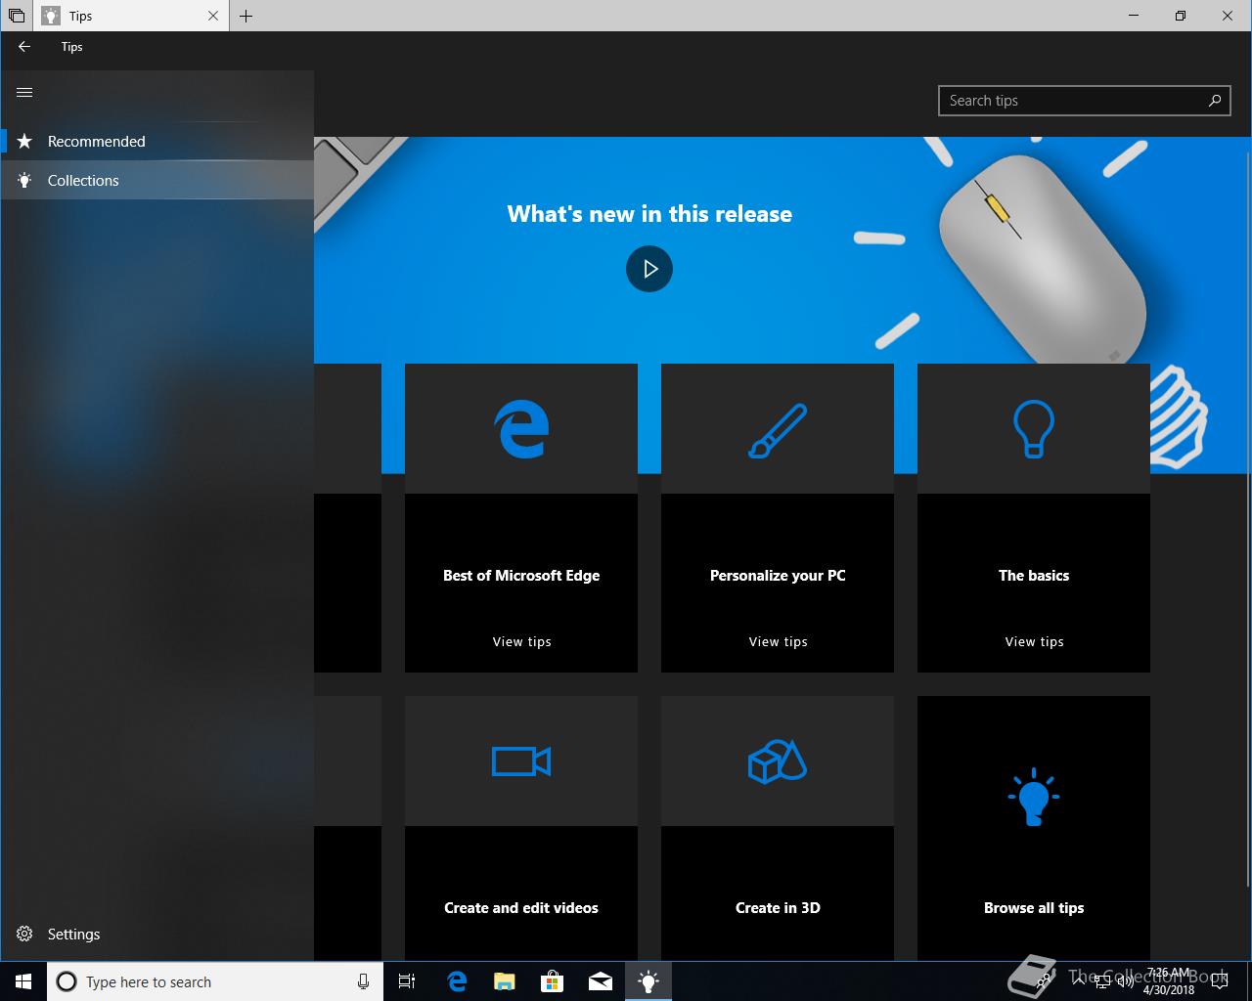This screenshot has width=1252, height=1001.
Task: Play the What's new video
Action: (x=649, y=269)
